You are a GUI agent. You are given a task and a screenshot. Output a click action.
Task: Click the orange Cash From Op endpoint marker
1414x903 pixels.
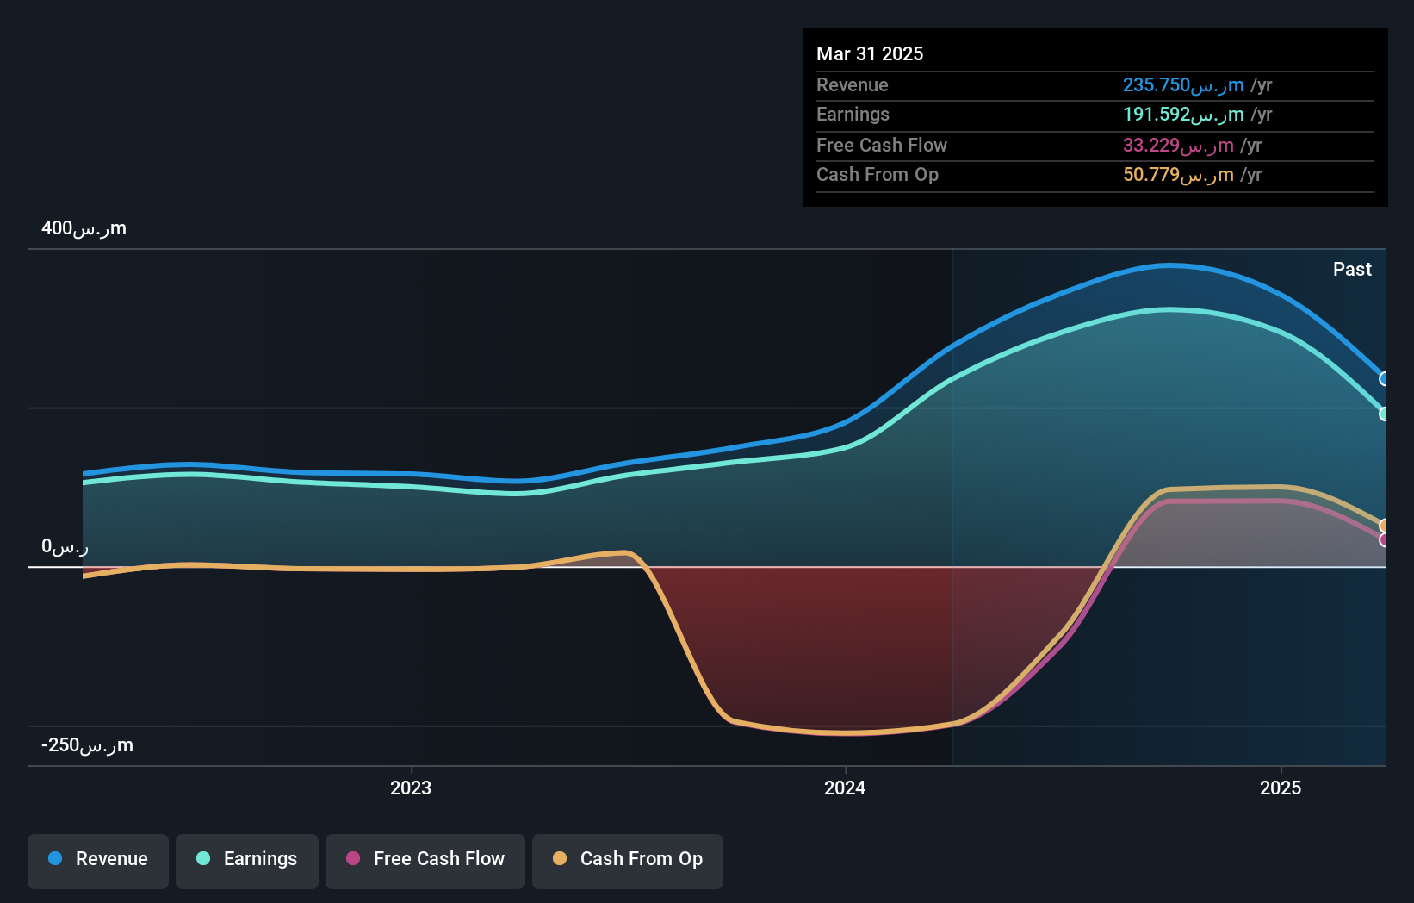coord(1385,526)
